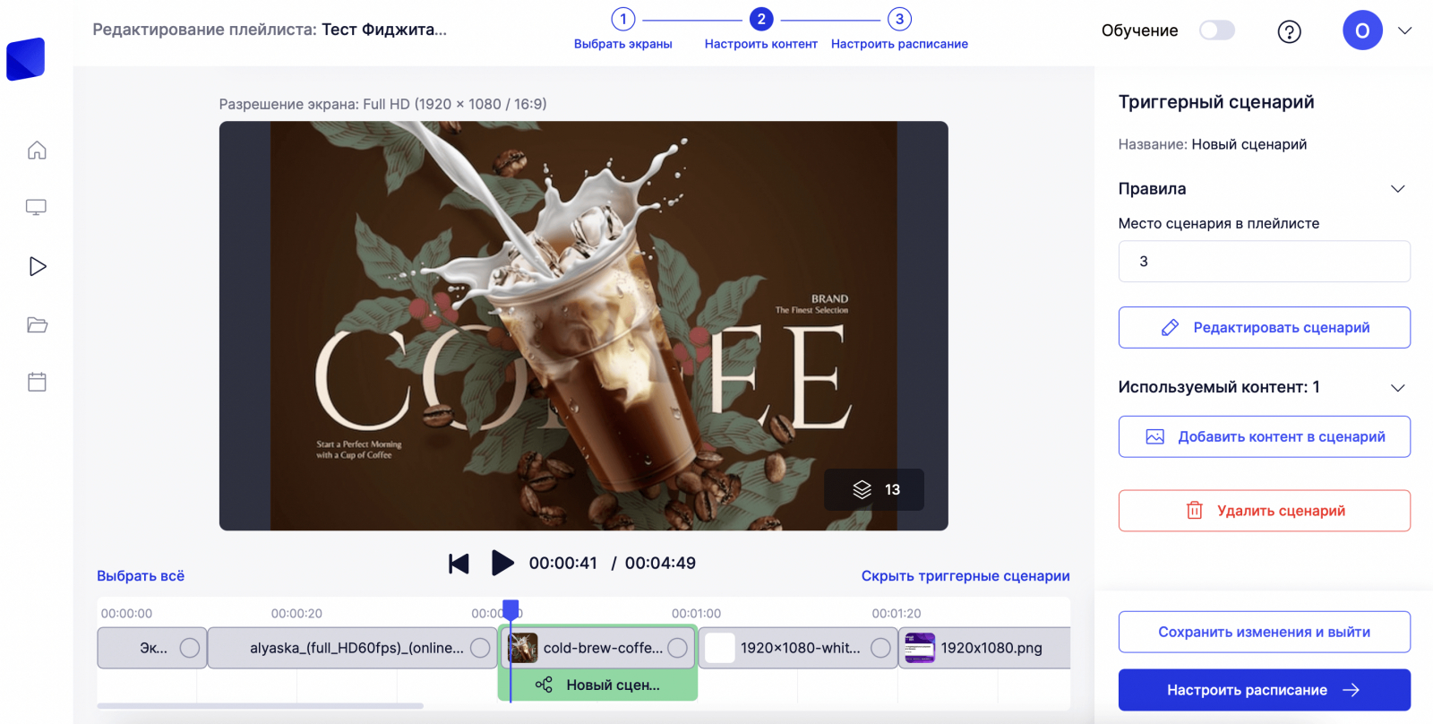The width and height of the screenshot is (1433, 724).
Task: Select the circle on the cold-brew-coffe clip
Action: point(678,648)
